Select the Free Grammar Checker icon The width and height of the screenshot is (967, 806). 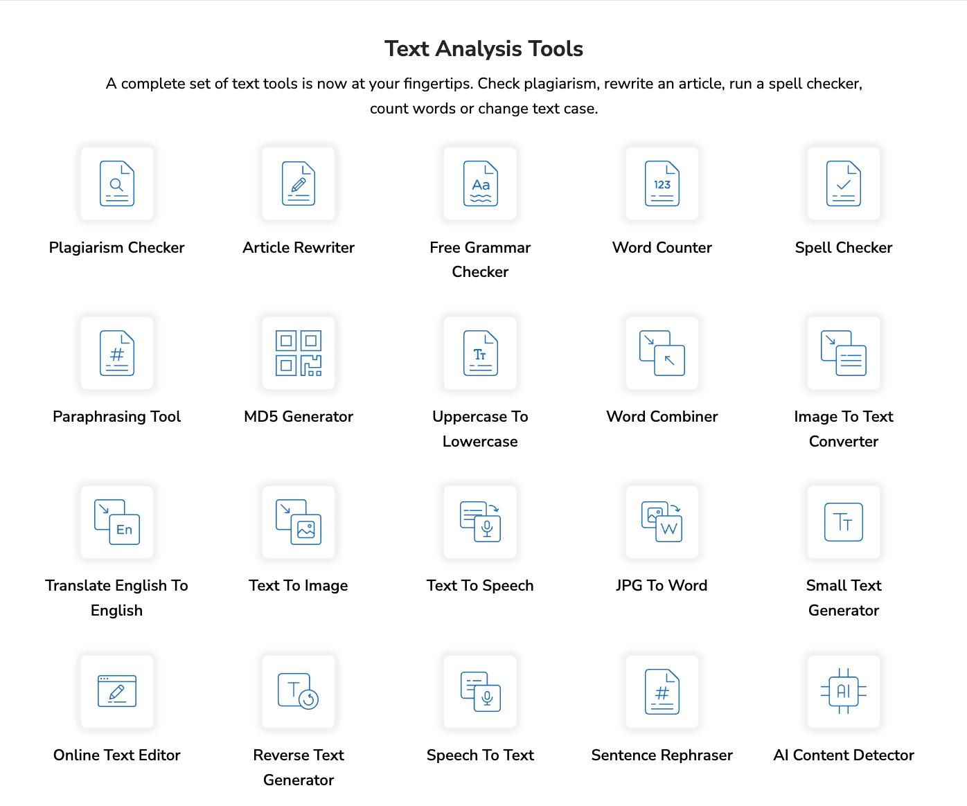pyautogui.click(x=480, y=183)
